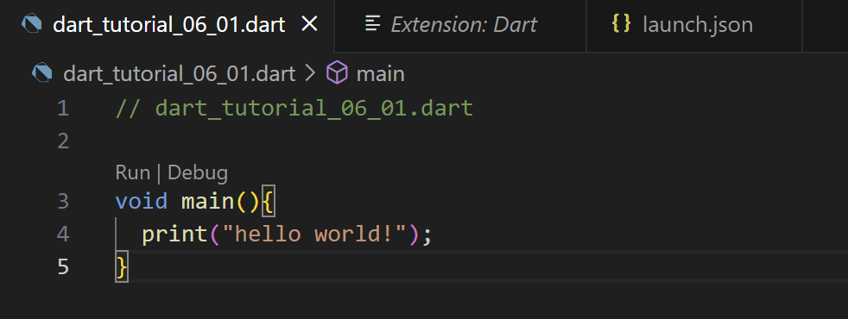
Task: Click the launch.json curly braces icon
Action: pyautogui.click(x=621, y=24)
